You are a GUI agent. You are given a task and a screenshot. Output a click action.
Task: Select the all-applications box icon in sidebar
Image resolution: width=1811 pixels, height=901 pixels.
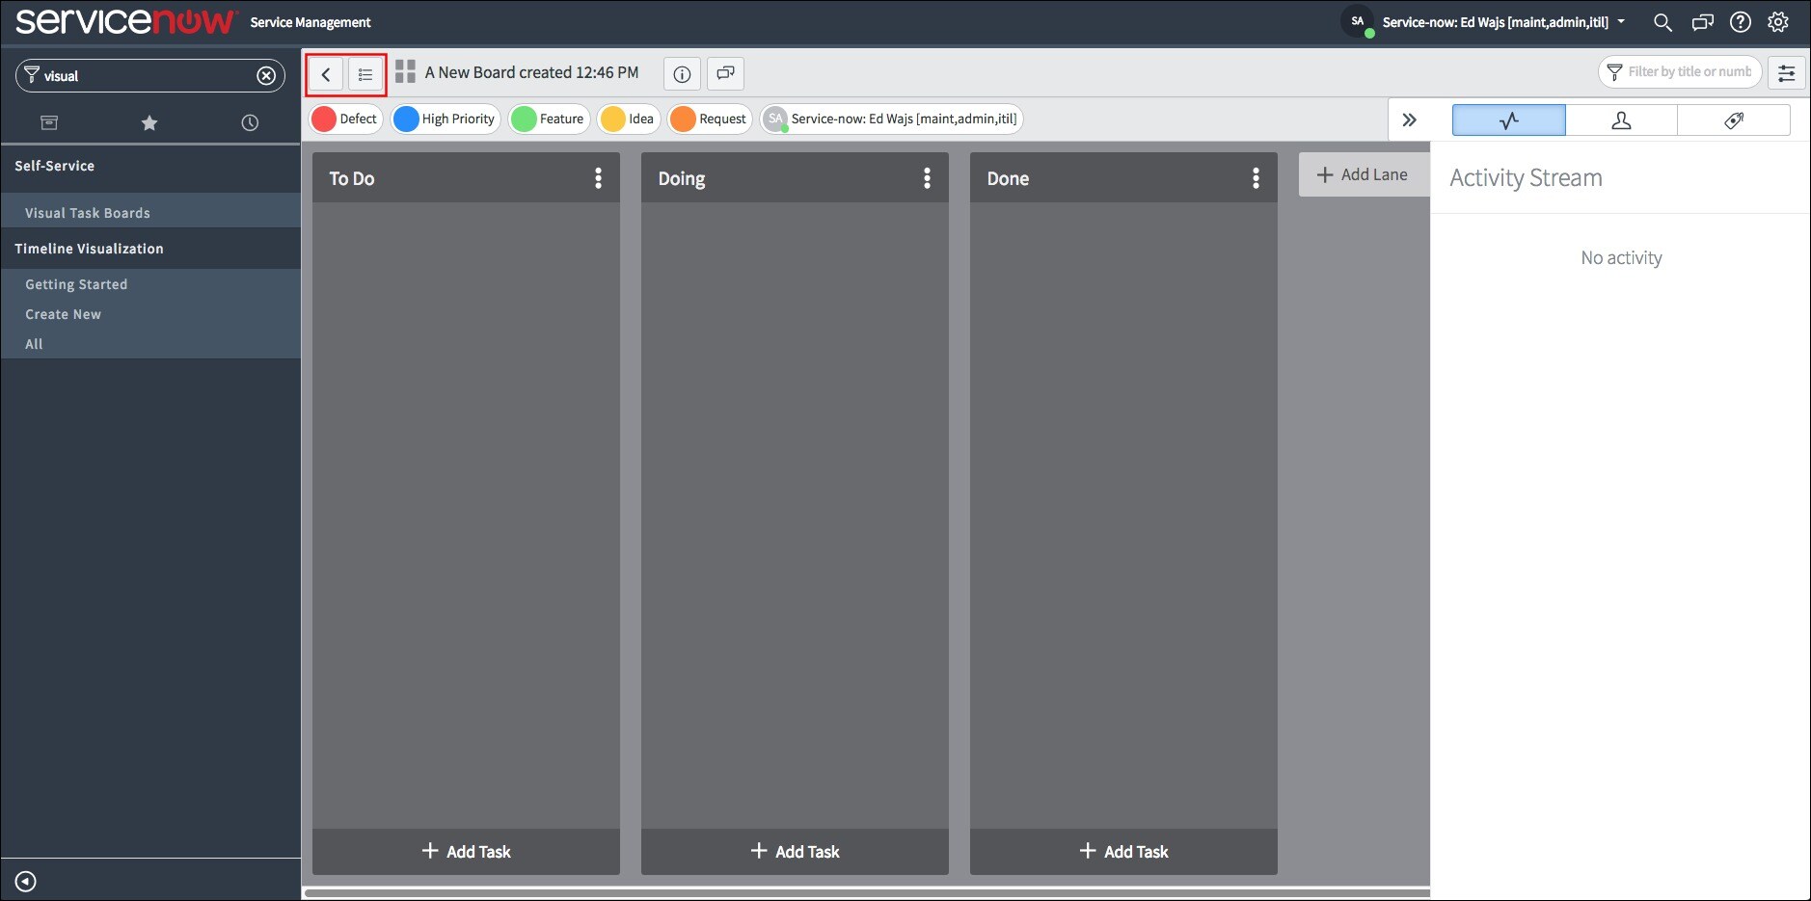pos(47,122)
